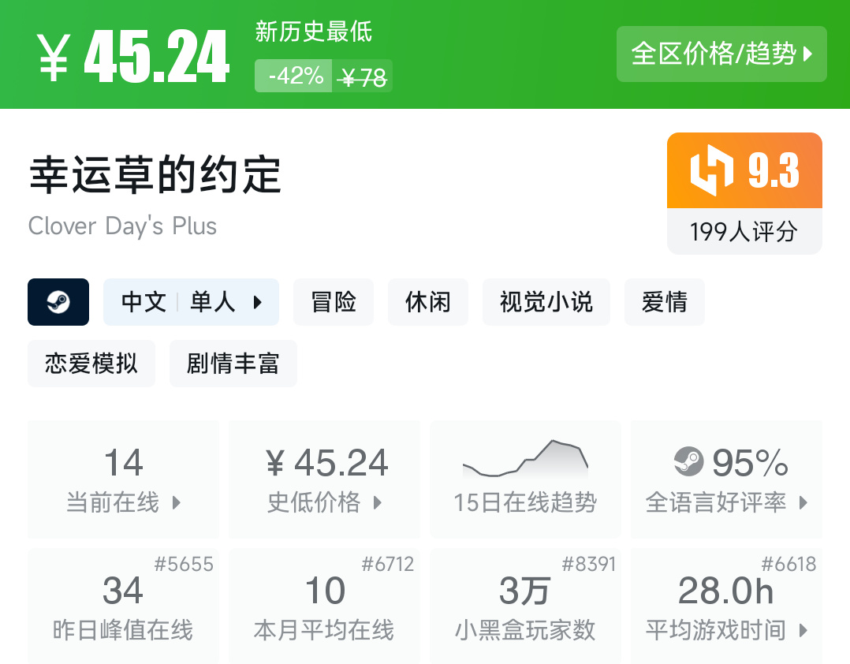
Task: Select the 恋爱模拟 tag
Action: (91, 364)
